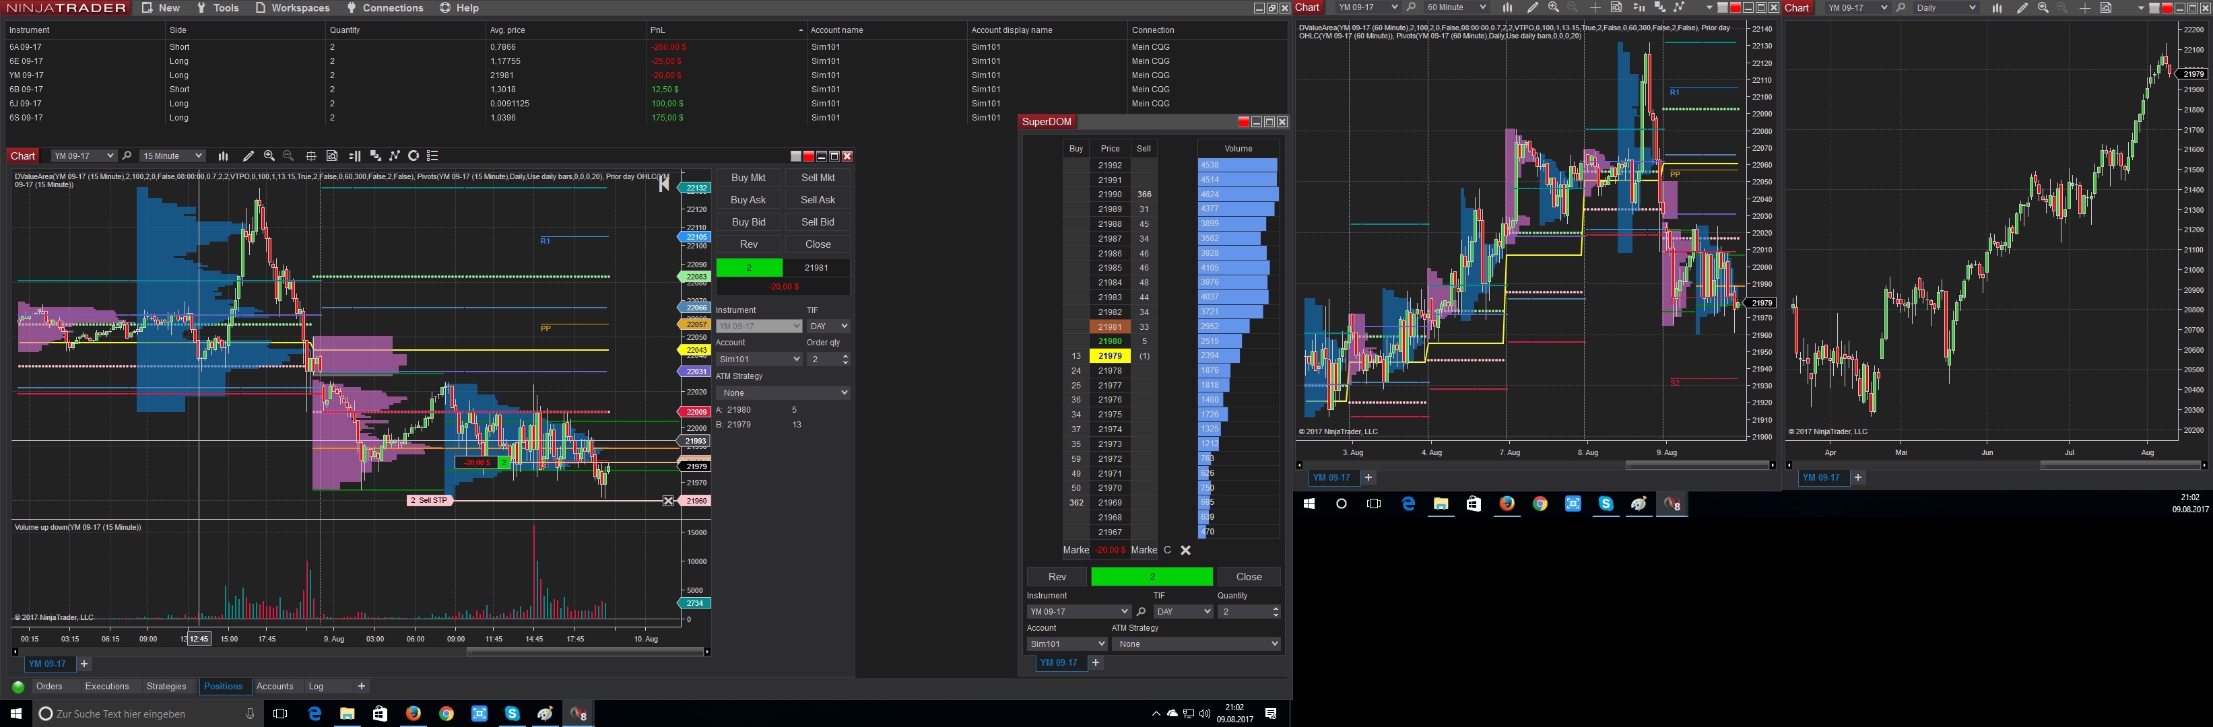Click Buy Mkt button in Chart Trader
Viewport: 2213px width, 727px height.
coord(748,178)
